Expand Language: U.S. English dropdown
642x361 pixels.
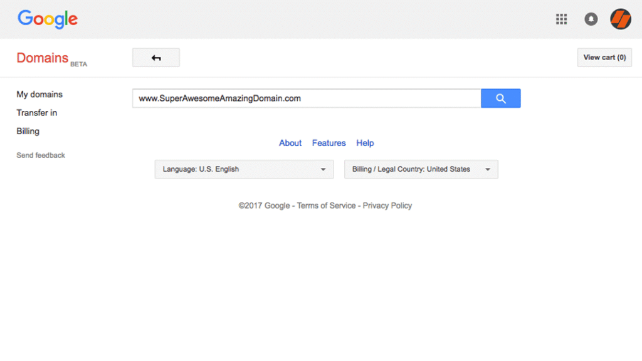[244, 169]
